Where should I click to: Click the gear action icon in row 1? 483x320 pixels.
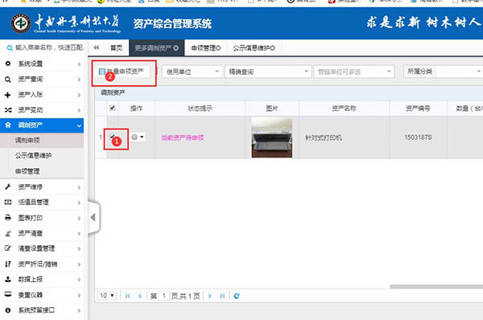point(134,137)
